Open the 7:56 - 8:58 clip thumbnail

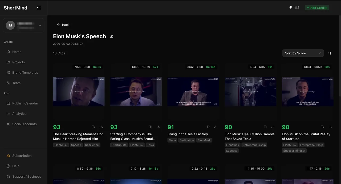point(79,92)
